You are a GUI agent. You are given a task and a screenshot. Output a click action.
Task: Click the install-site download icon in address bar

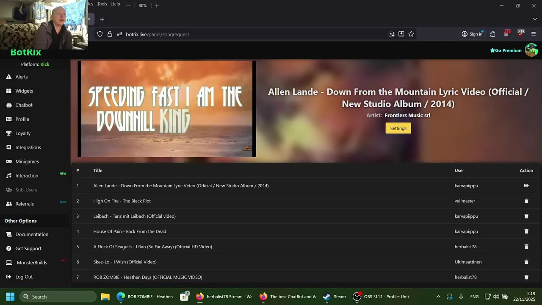click(401, 34)
